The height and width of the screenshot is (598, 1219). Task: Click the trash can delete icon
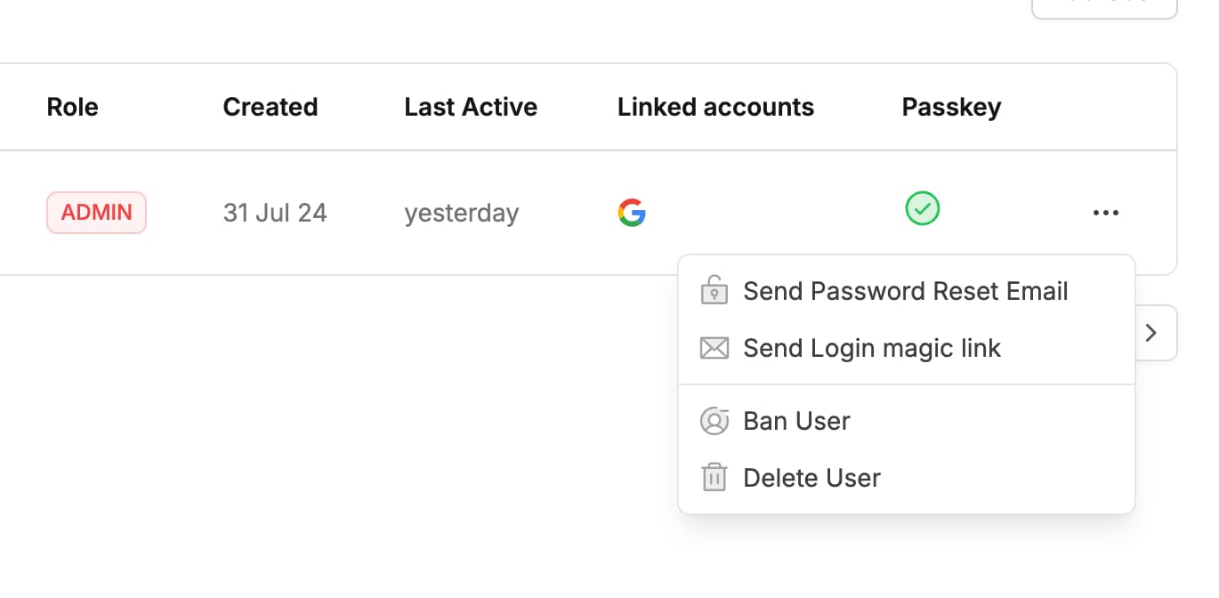(x=714, y=478)
